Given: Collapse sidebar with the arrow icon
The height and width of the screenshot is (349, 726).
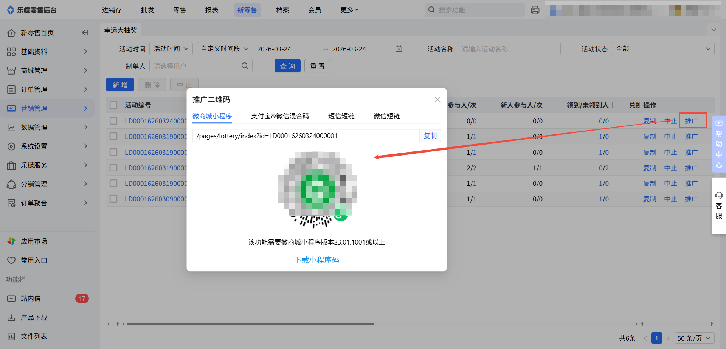Looking at the screenshot, I should coord(85,33).
